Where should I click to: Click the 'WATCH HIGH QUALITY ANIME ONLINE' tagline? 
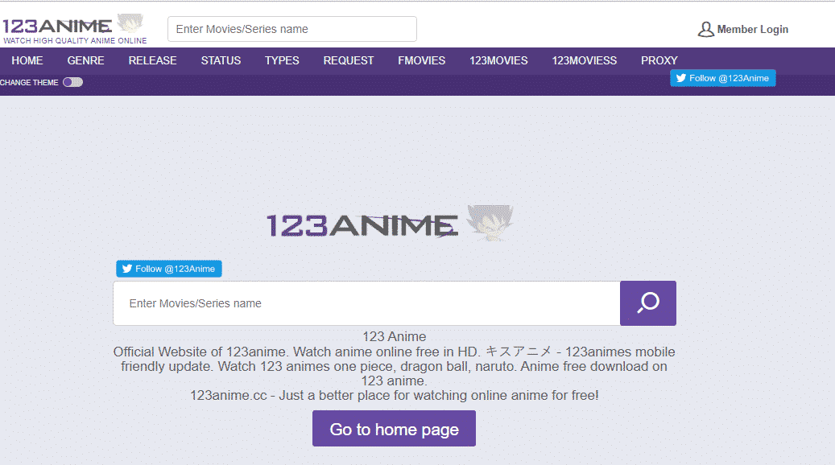click(x=75, y=41)
